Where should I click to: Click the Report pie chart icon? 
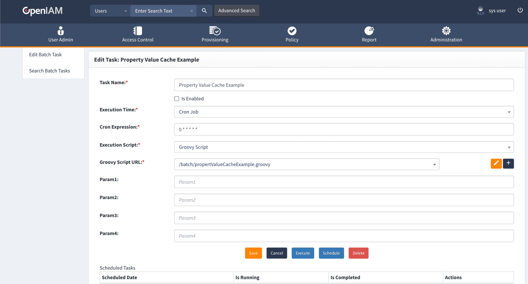pos(369,30)
